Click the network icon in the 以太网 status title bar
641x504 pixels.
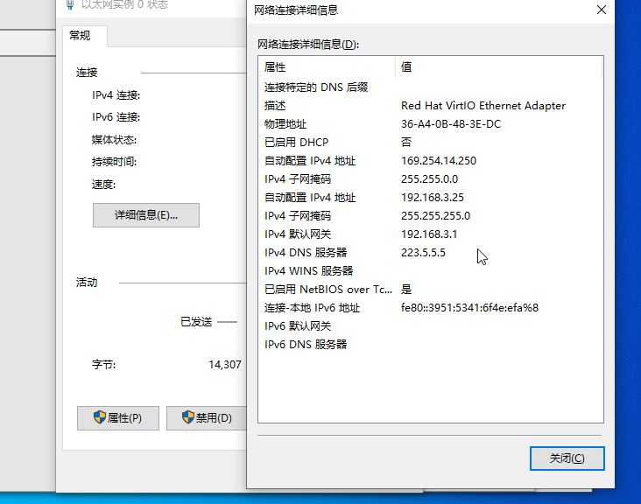pos(69,5)
